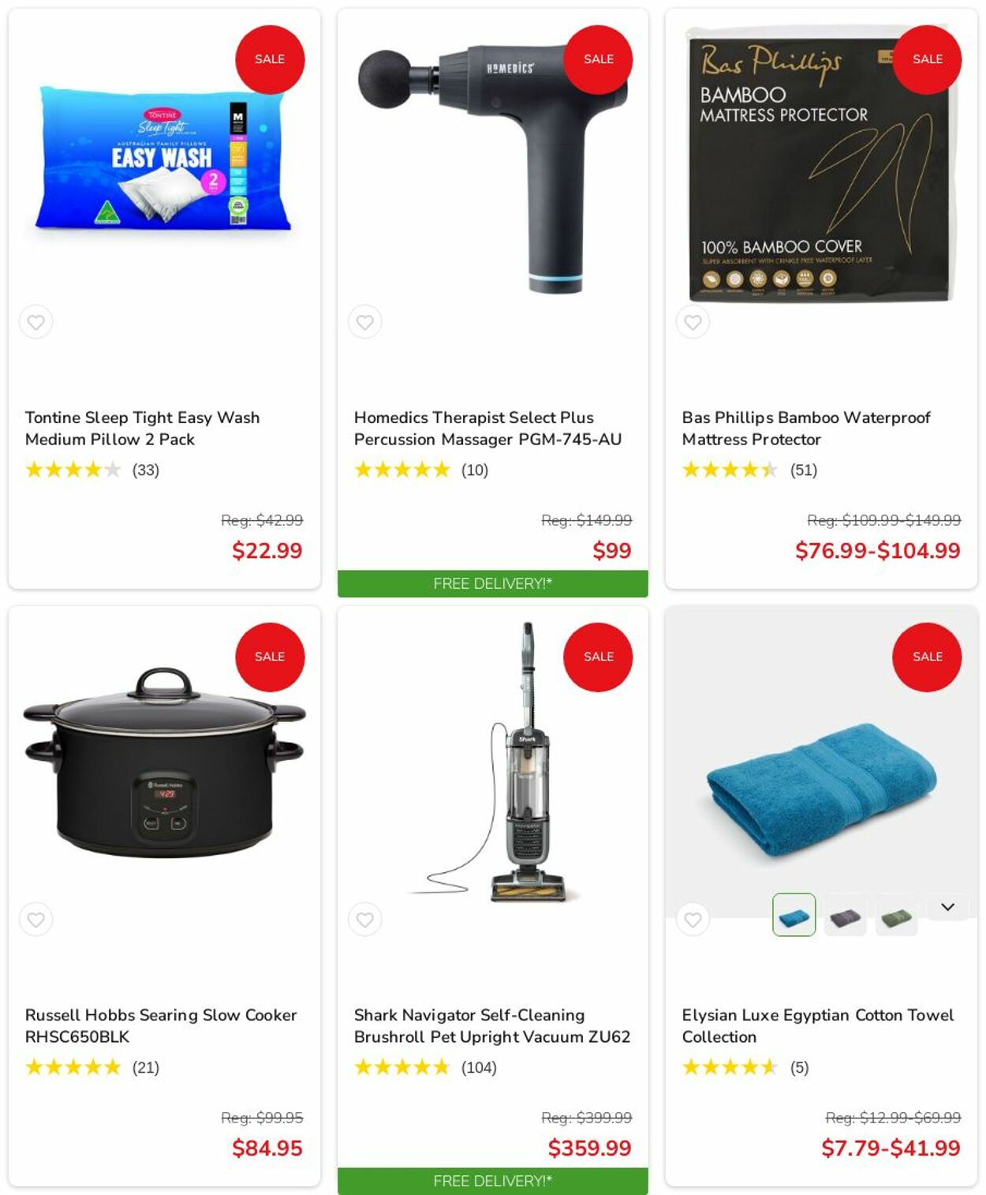Viewport: 986px width, 1195px height.
Task: Pick the green towel colour swatch
Action: point(896,915)
